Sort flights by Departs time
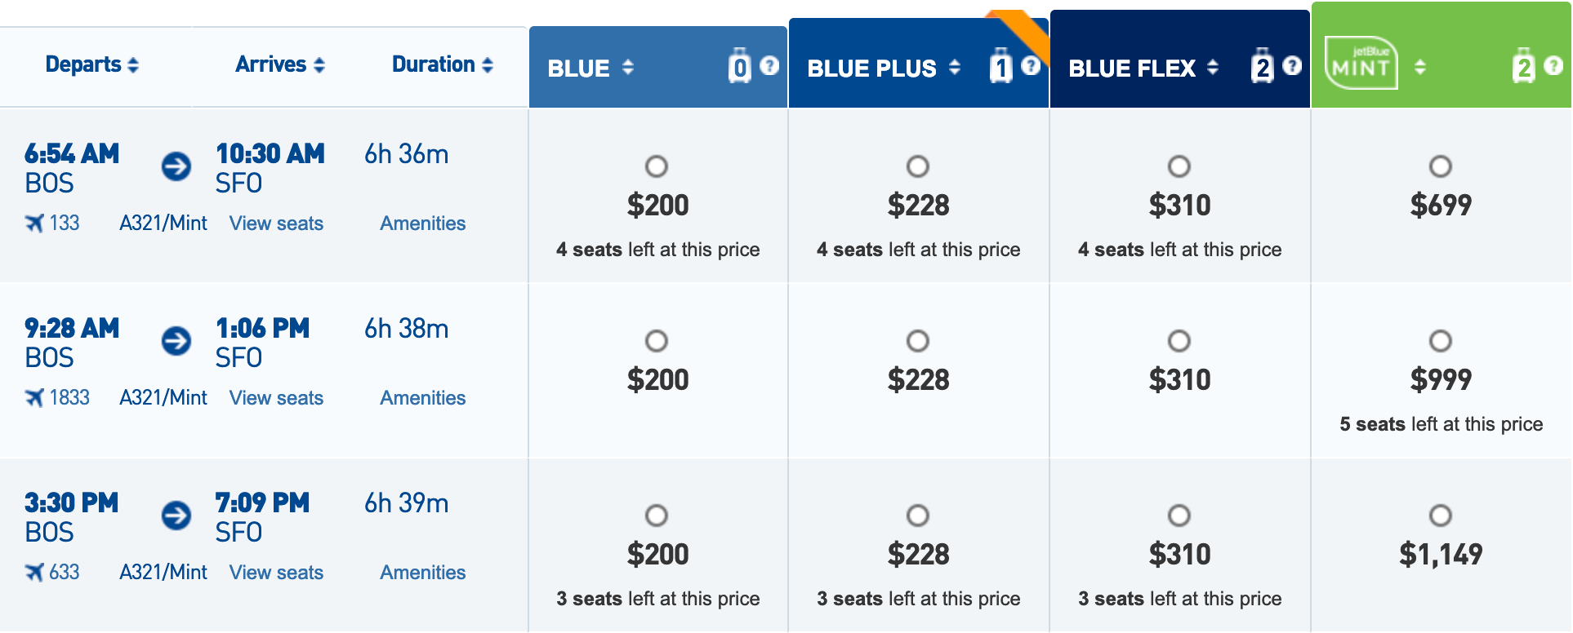 [92, 64]
